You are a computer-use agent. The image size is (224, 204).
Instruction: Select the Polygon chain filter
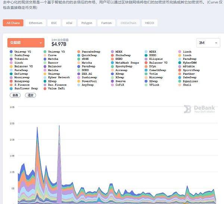point(87,23)
